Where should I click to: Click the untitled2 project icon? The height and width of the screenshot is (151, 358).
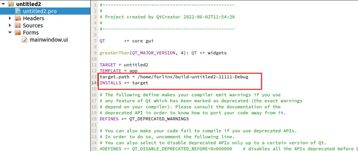(x=11, y=4)
